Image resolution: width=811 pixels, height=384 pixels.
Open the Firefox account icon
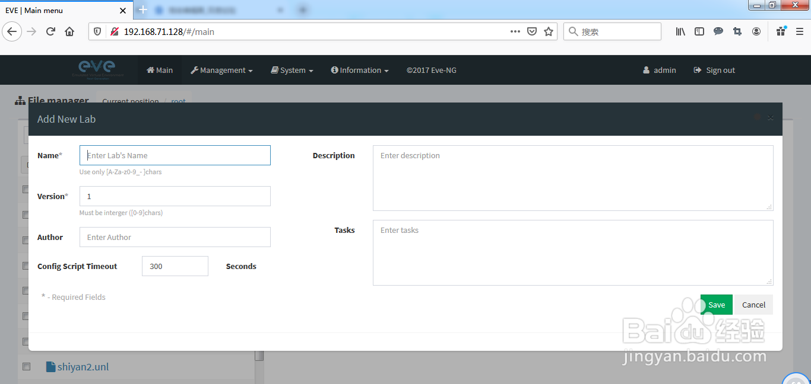tap(756, 31)
